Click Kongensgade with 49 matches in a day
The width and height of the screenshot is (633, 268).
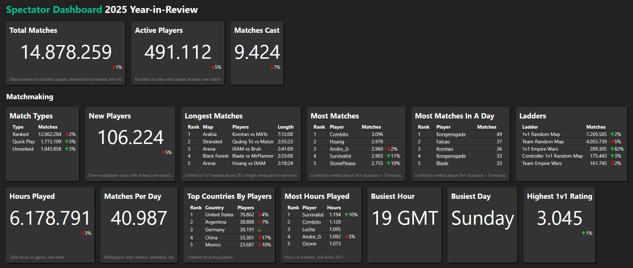click(451, 134)
